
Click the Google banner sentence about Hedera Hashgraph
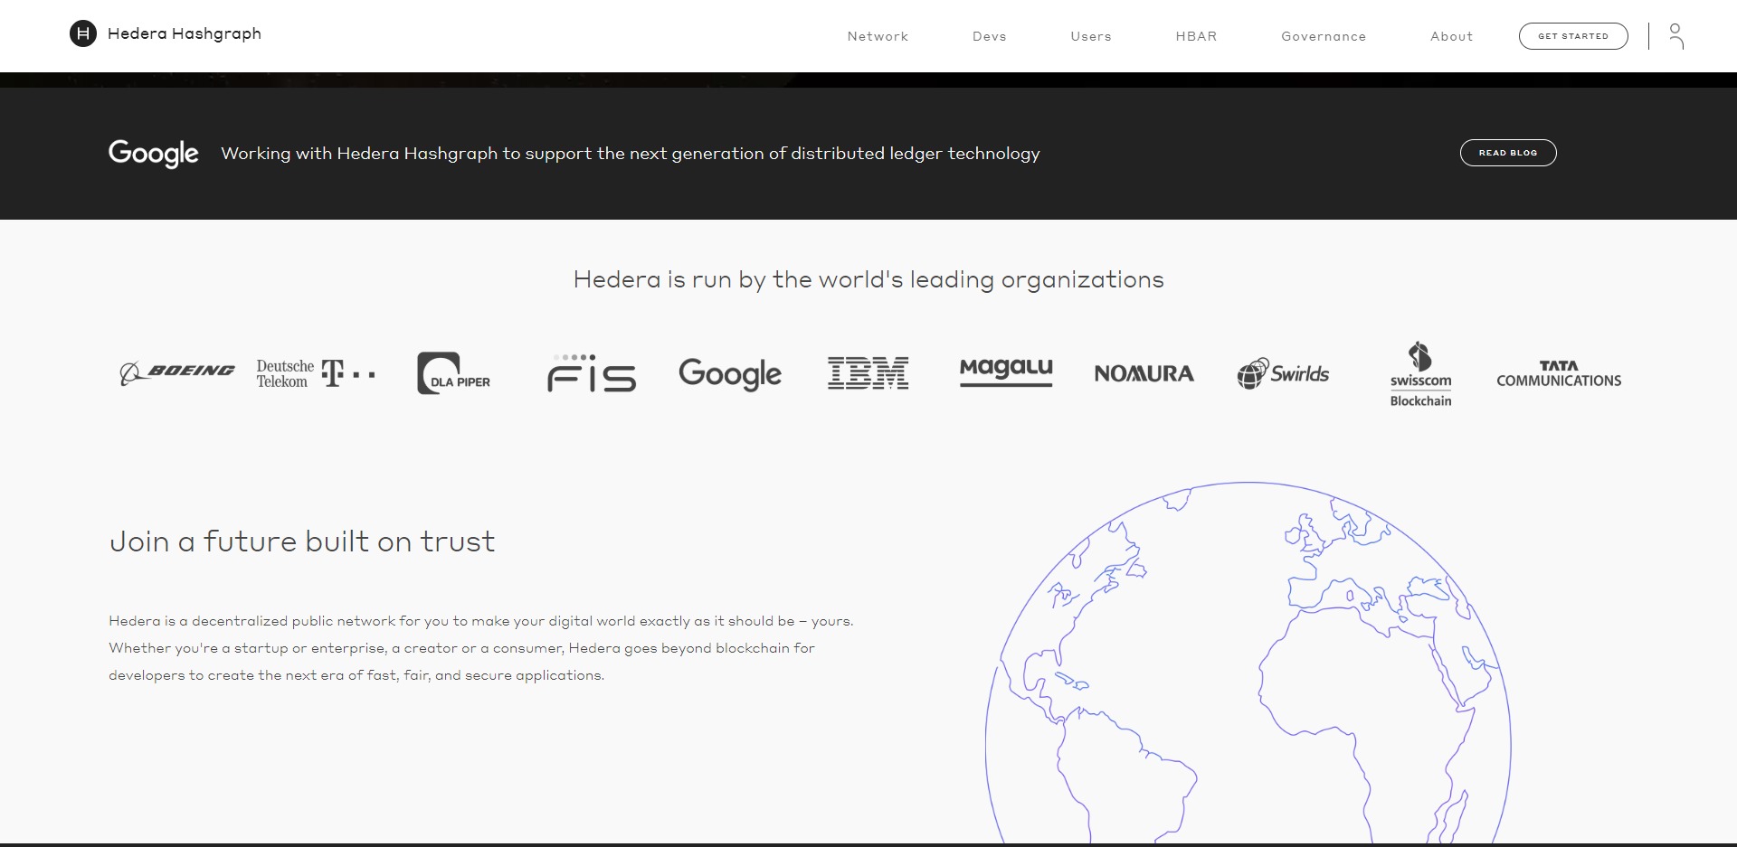point(631,154)
